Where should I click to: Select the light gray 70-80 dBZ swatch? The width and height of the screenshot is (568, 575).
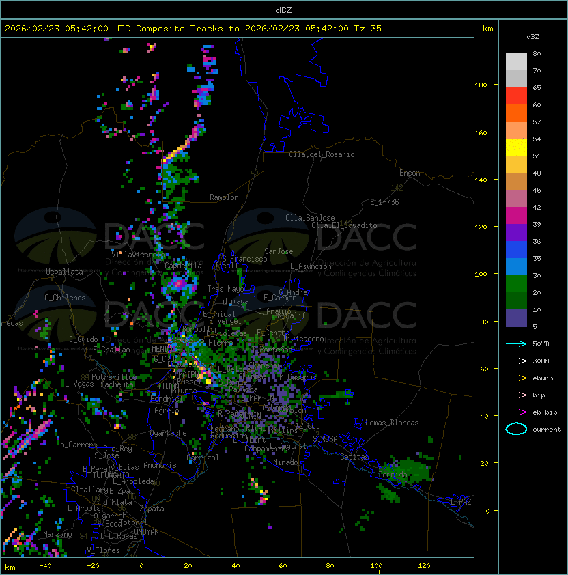[516, 62]
